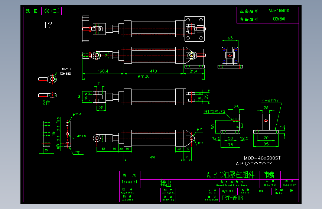Click the '63' width dimension
Image resolution: width=322 pixels, height=209 pixels.
coord(230,38)
